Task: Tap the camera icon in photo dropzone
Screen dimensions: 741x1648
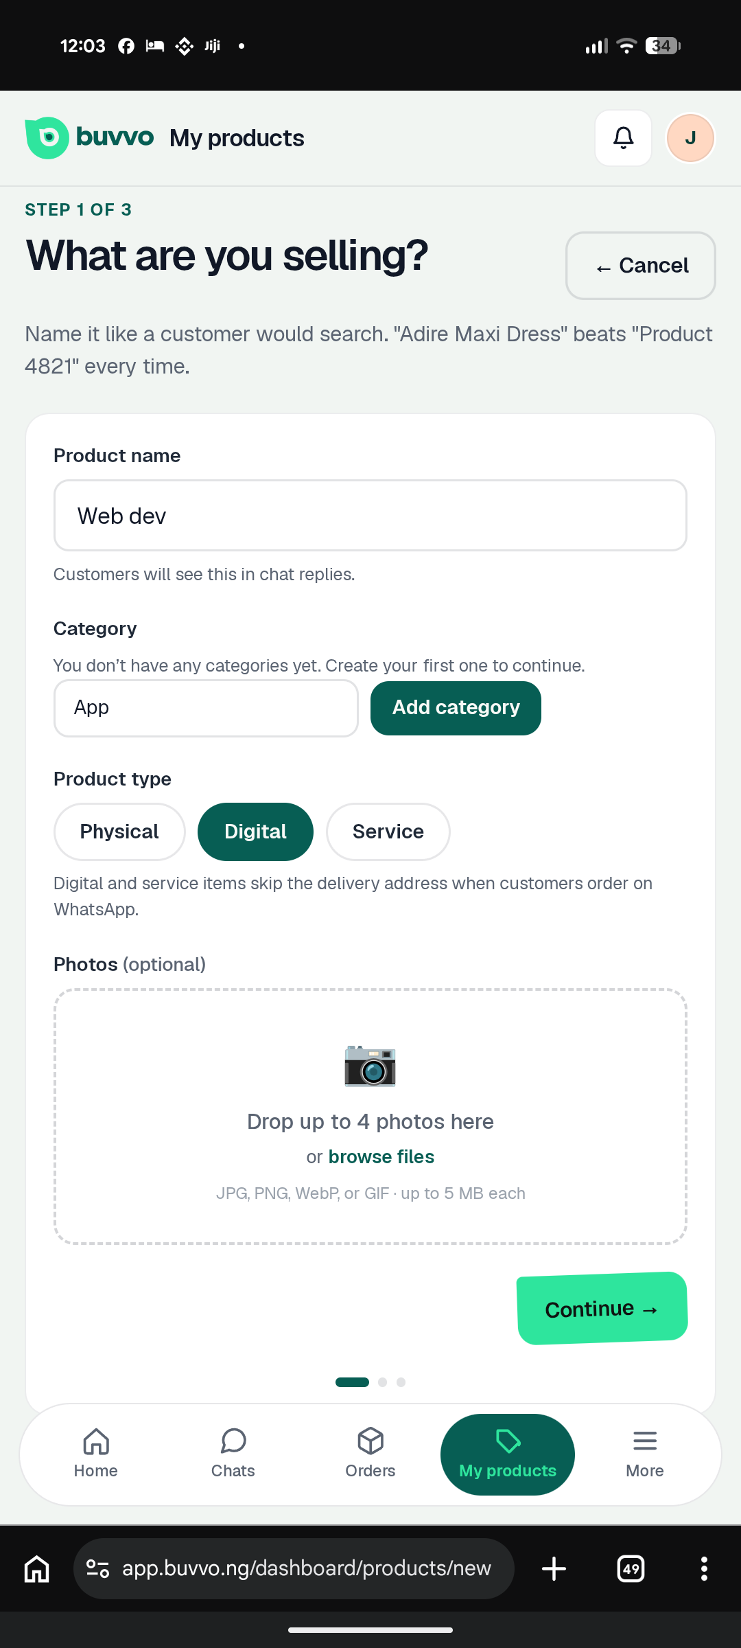Action: pyautogui.click(x=370, y=1066)
